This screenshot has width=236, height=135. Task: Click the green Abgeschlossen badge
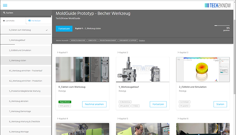pos(65,102)
